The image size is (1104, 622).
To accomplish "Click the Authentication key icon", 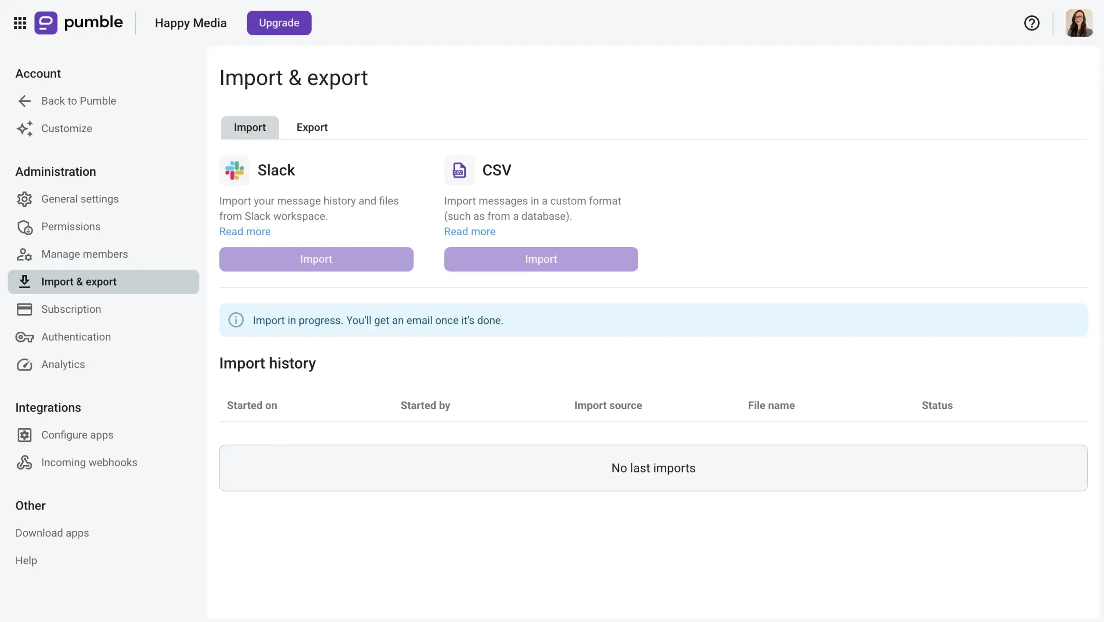I will click(25, 337).
